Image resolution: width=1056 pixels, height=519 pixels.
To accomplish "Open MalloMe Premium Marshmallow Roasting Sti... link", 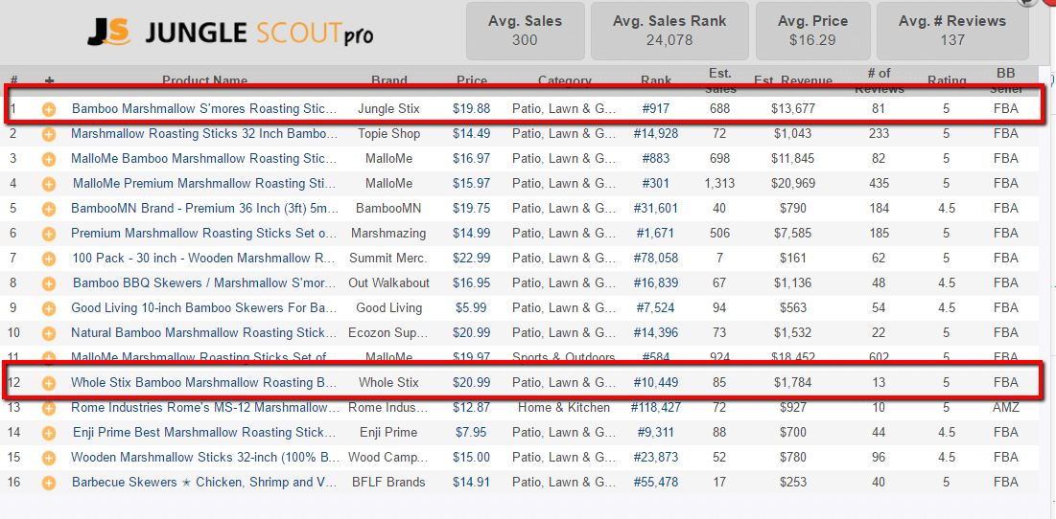I will point(204,184).
